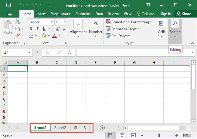Click Decrease Font Size icon

coord(65,29)
